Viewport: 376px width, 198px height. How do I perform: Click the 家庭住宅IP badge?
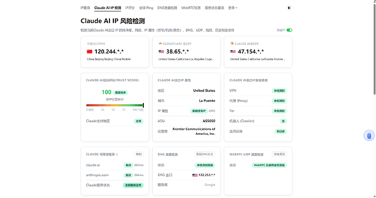(x=199, y=111)
